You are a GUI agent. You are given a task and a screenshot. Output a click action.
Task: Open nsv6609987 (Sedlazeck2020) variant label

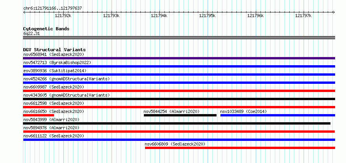(54, 87)
